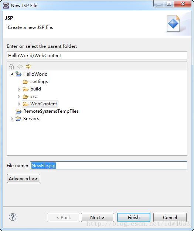Viewport: 194px width, 231px height.
Task: Select .settings folder label
Action: click(39, 82)
